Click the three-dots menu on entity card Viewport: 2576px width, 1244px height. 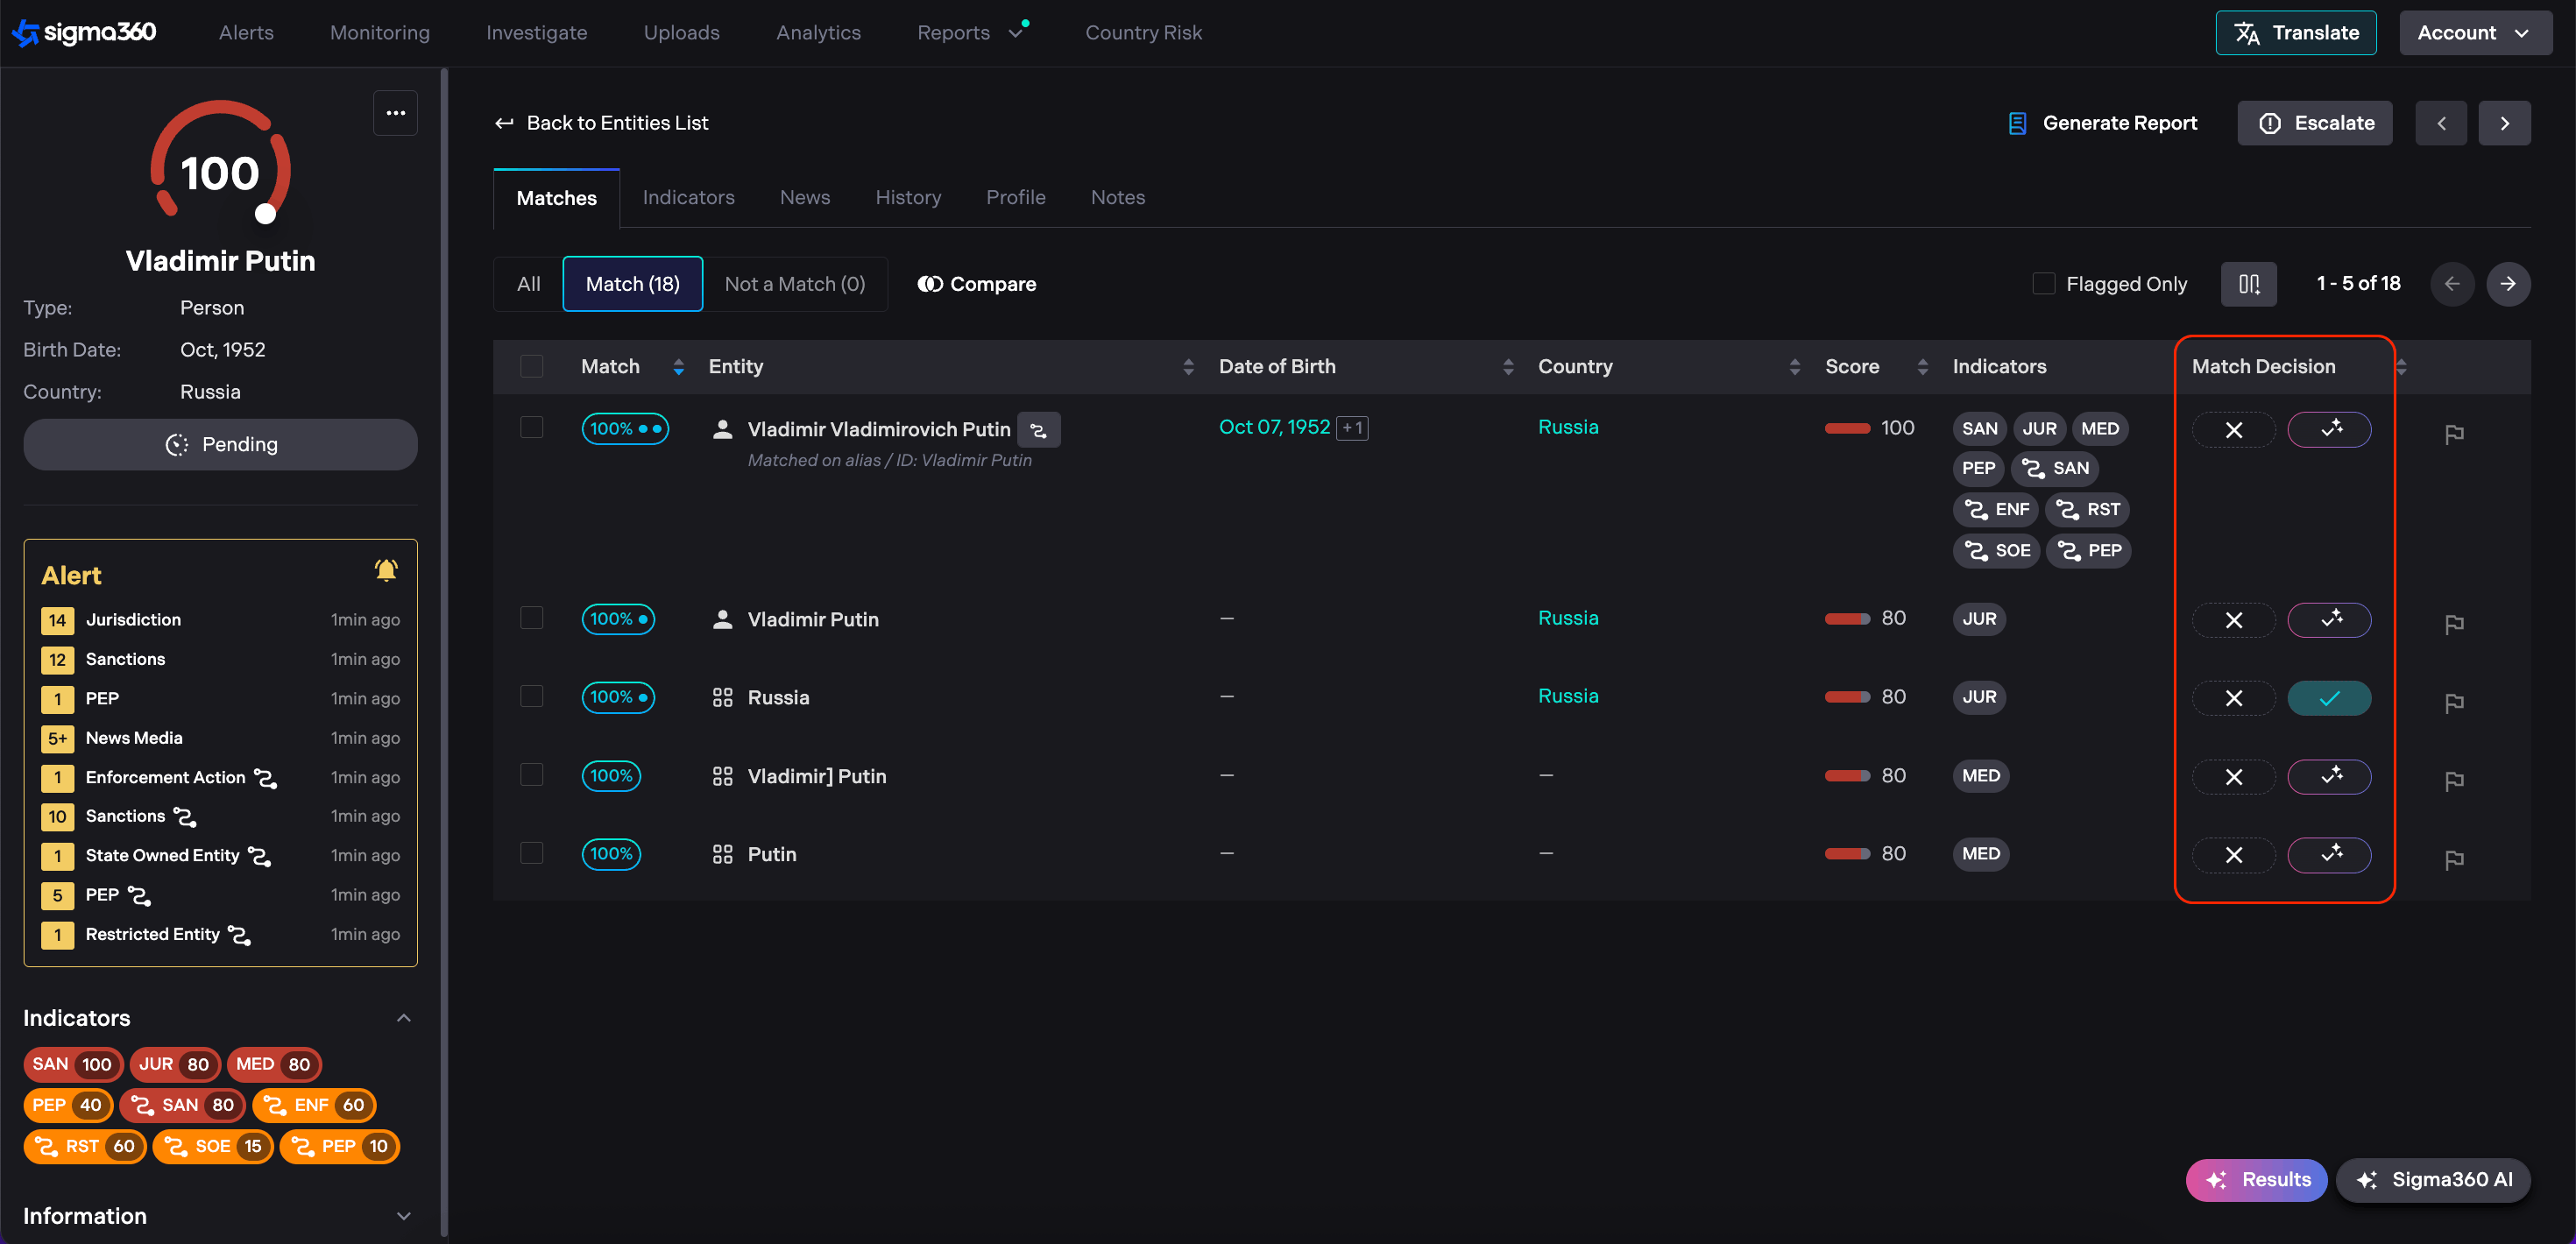click(395, 113)
